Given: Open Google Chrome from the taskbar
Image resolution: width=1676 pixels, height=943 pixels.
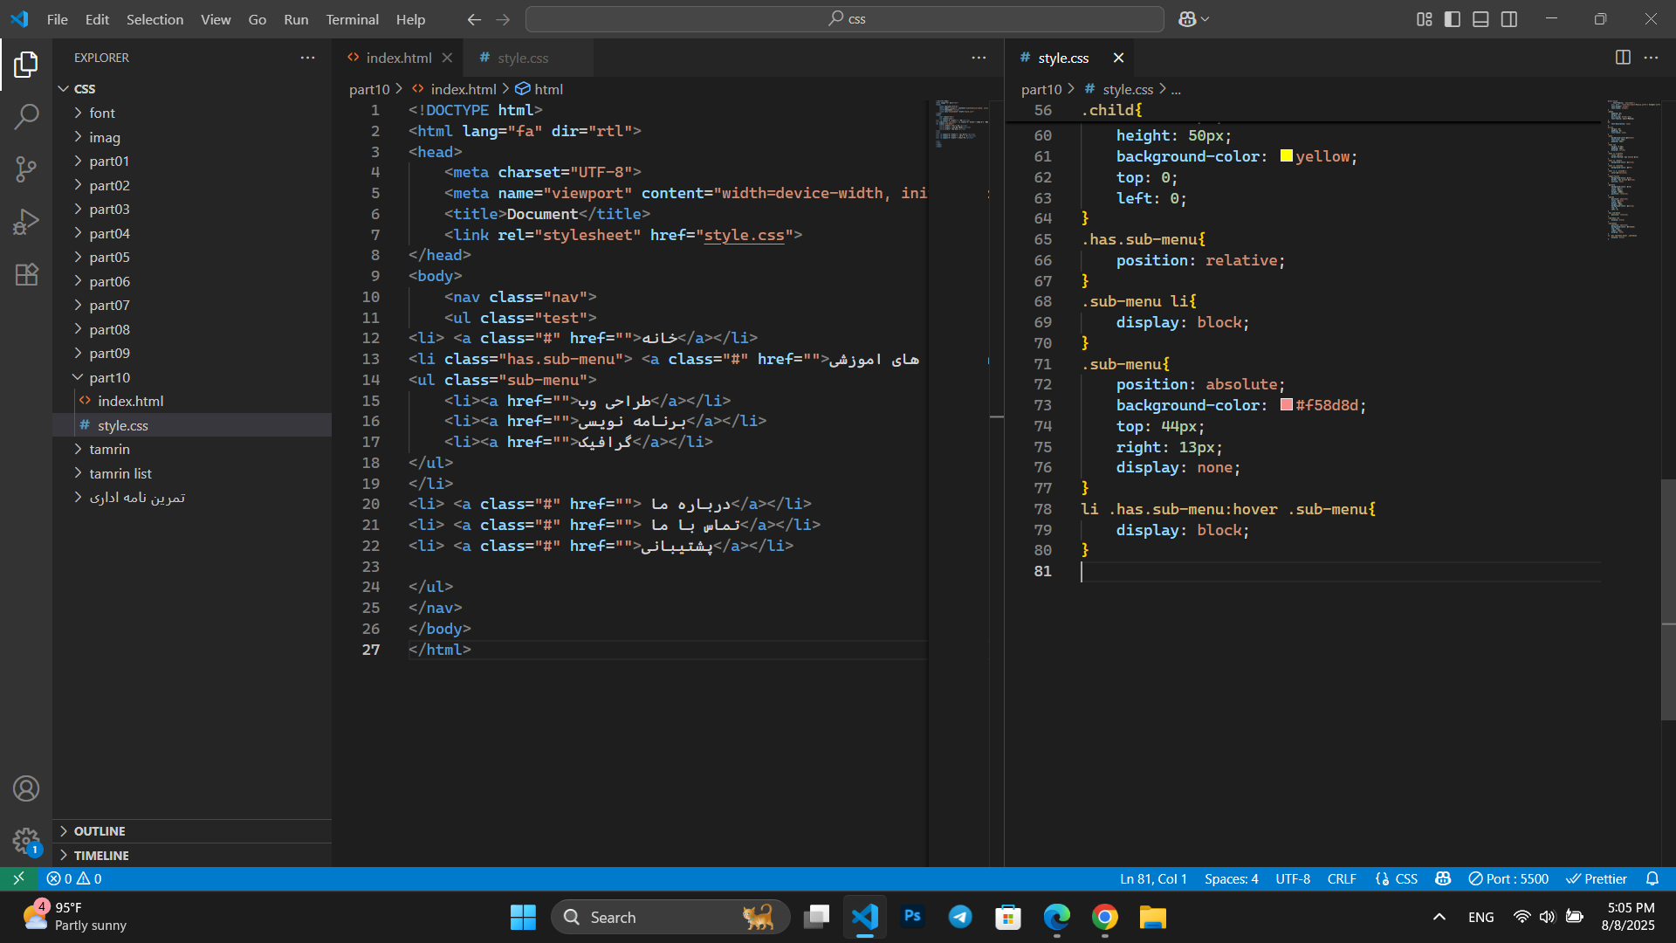Looking at the screenshot, I should point(1105,917).
